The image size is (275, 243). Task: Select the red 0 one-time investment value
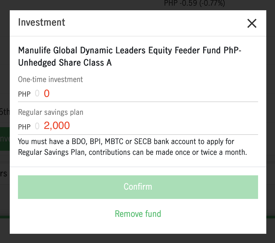pos(46,94)
